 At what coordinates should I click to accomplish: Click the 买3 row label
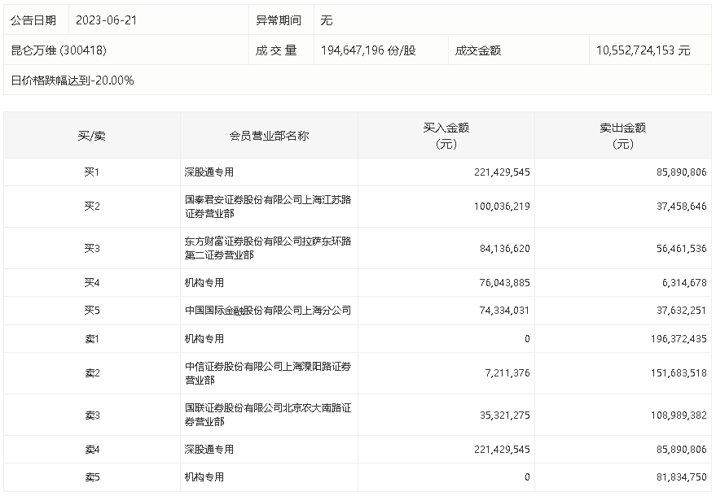(x=92, y=248)
